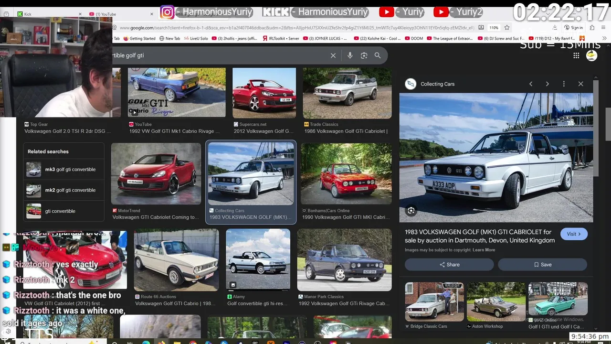Open the Learn More copyright link

click(x=484, y=250)
